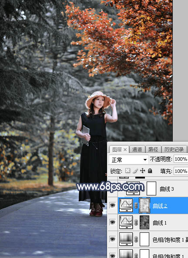The image size is (188, 258).
Task: Toggle lock image pixels brush icon
Action: click(x=135, y=171)
